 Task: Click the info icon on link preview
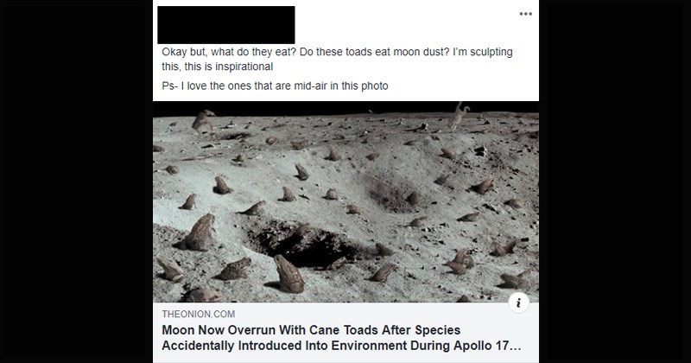519,302
